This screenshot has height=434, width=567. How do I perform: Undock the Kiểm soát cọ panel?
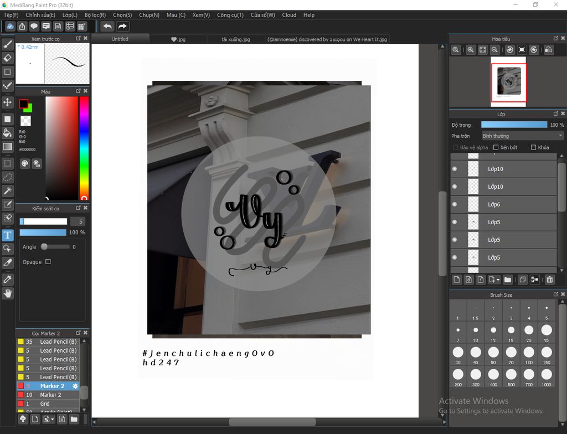tap(79, 208)
